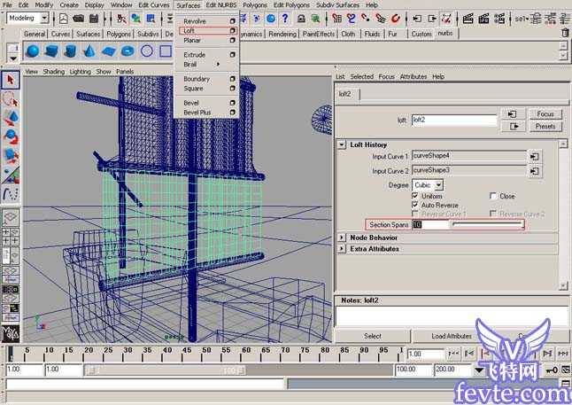This screenshot has height=405, width=572.
Task: Click the NURBS sphere shelf icon
Action: 33,51
